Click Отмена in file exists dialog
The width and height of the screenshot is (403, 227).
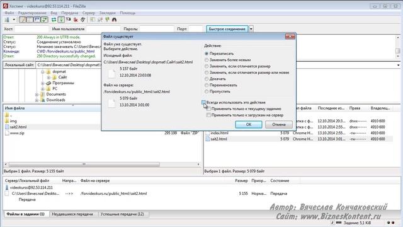point(278,125)
